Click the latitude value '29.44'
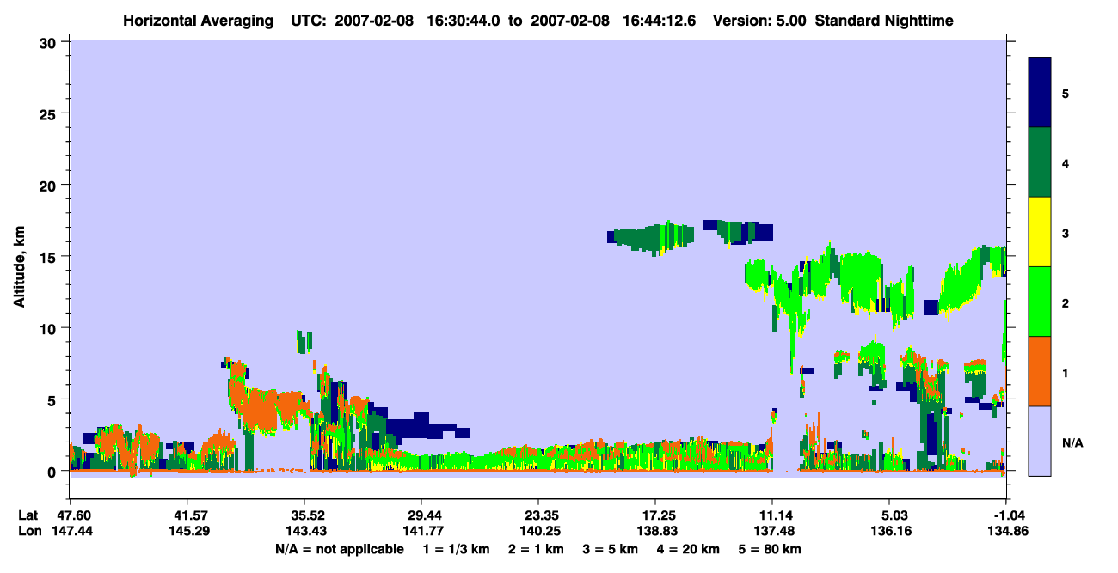1118x573 pixels. click(x=421, y=515)
